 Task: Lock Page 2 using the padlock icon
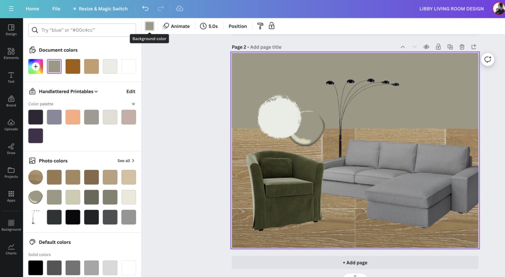[438, 46]
